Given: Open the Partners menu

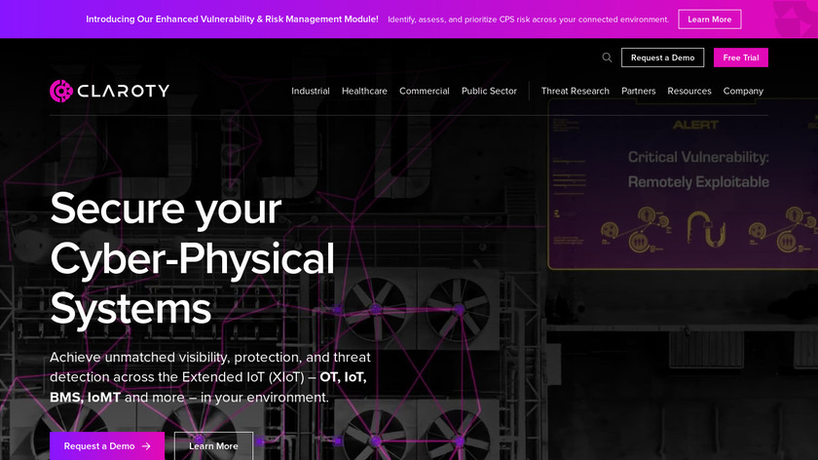Looking at the screenshot, I should pyautogui.click(x=638, y=91).
